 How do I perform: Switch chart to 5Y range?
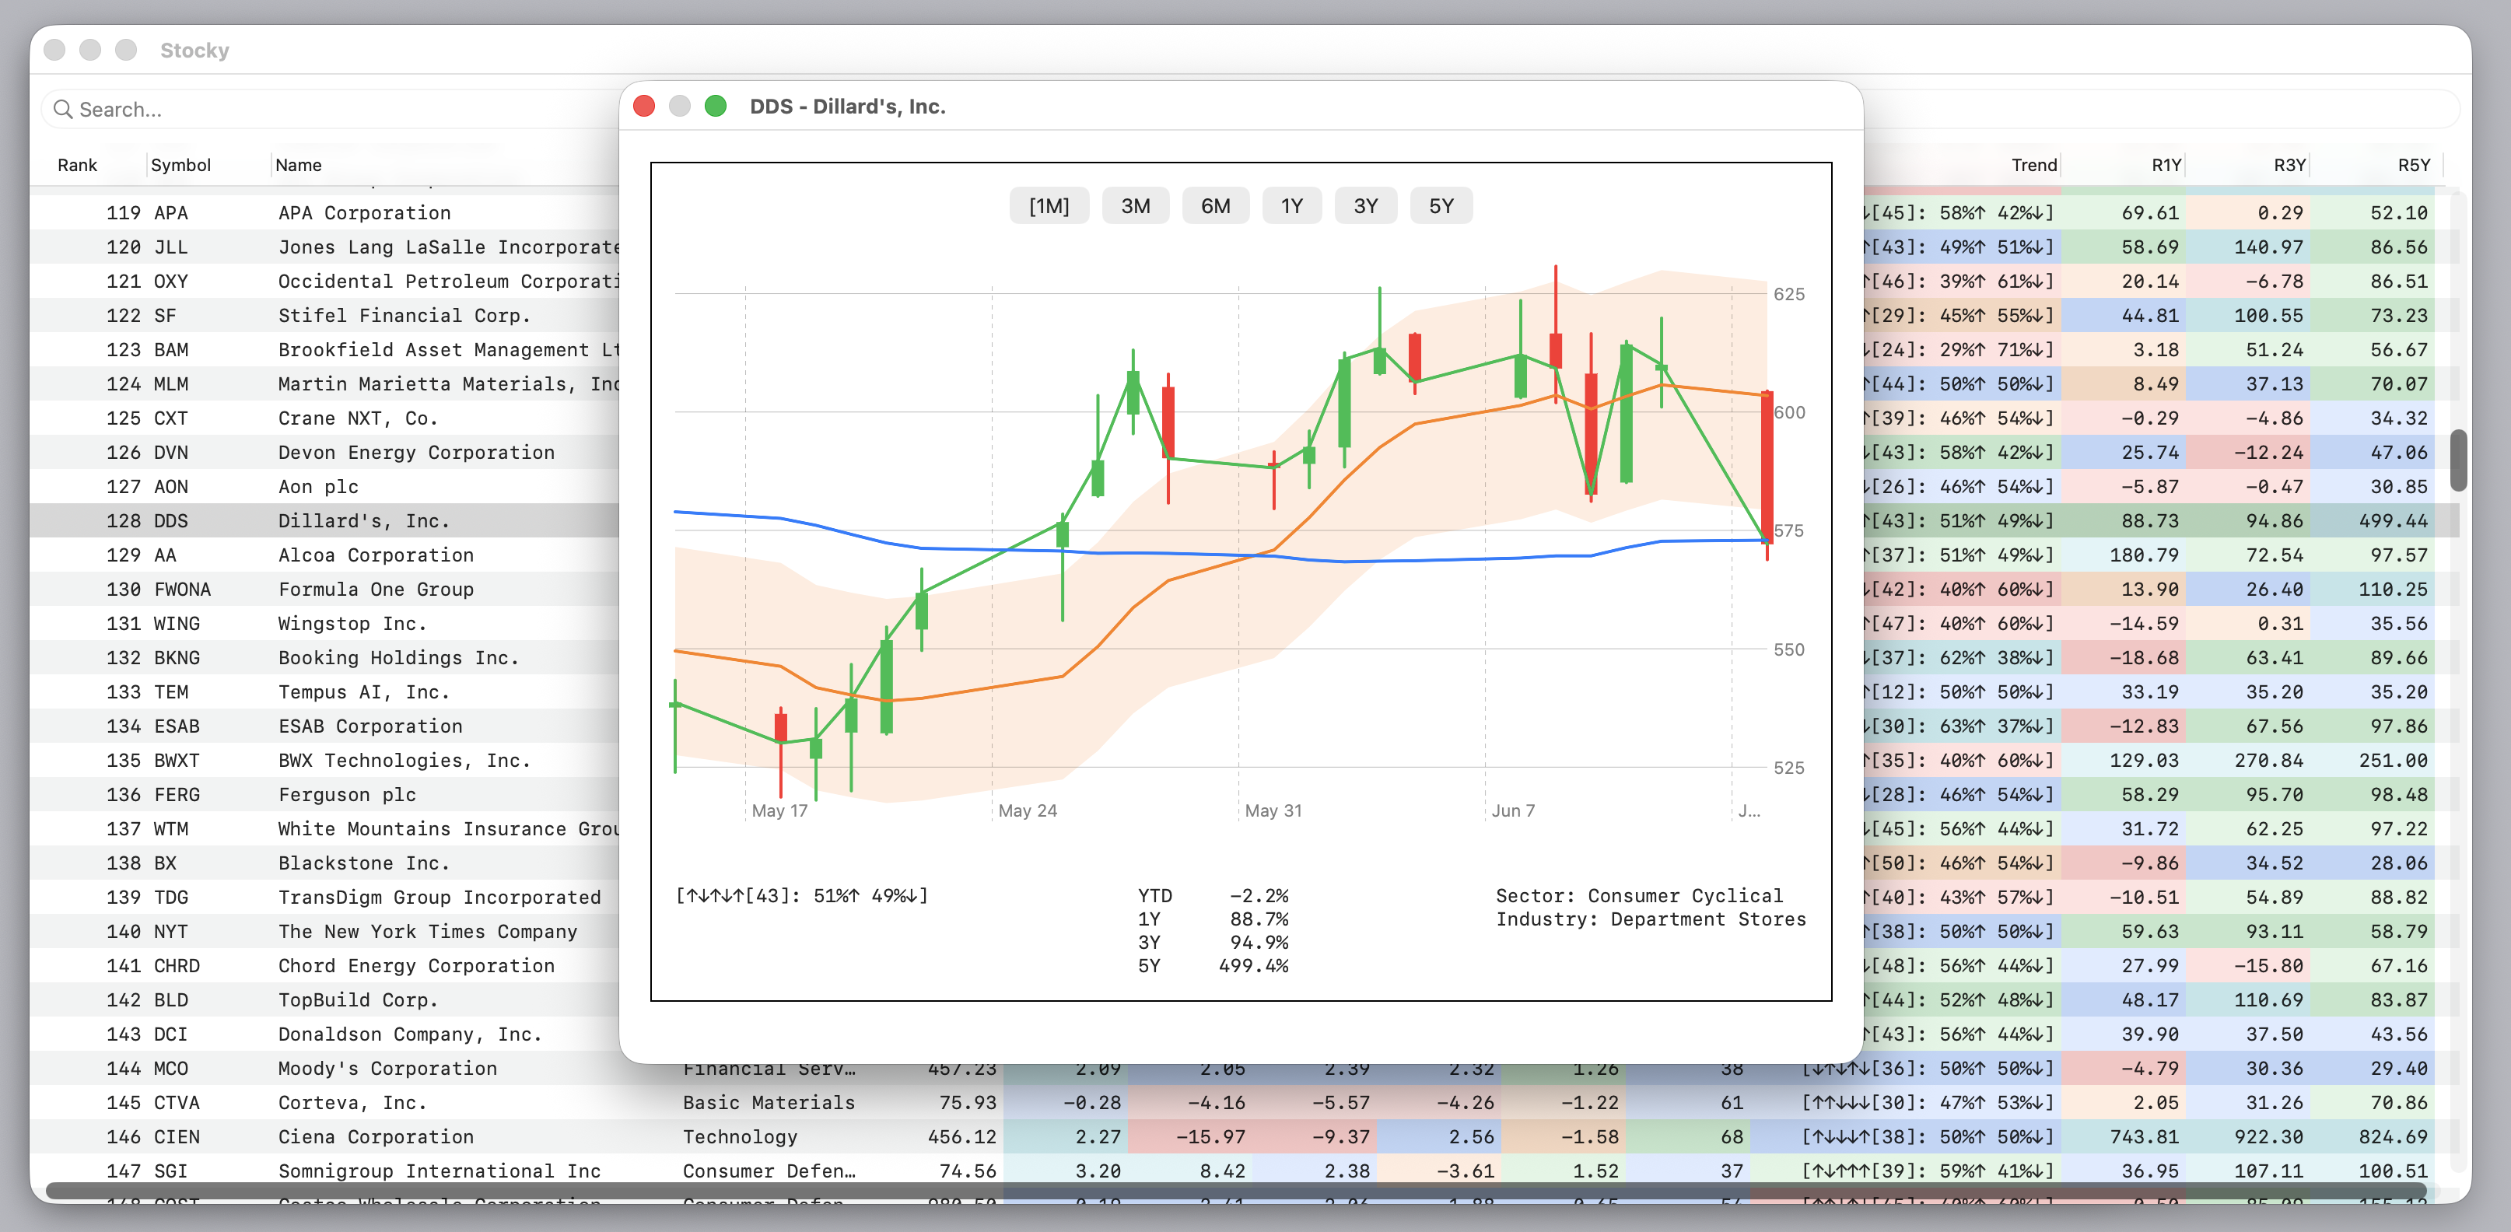coord(1441,205)
